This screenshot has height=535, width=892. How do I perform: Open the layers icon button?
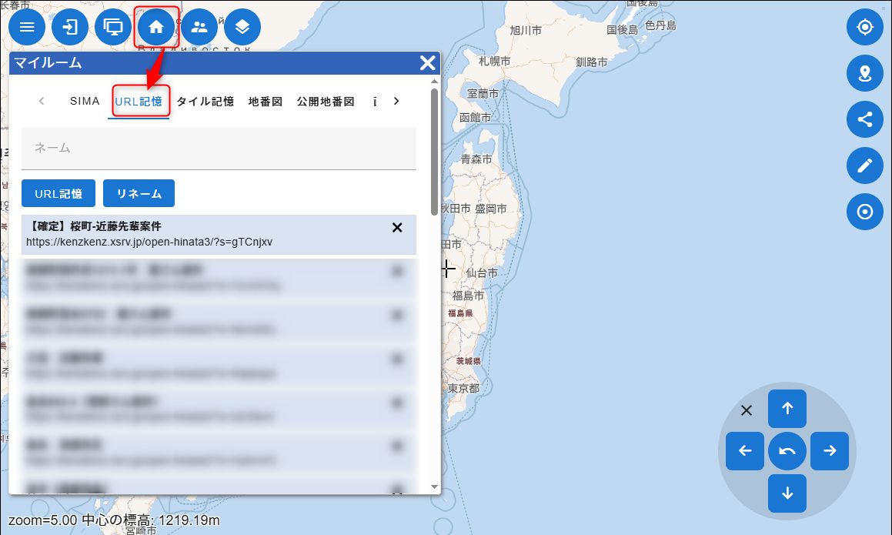[x=242, y=28]
